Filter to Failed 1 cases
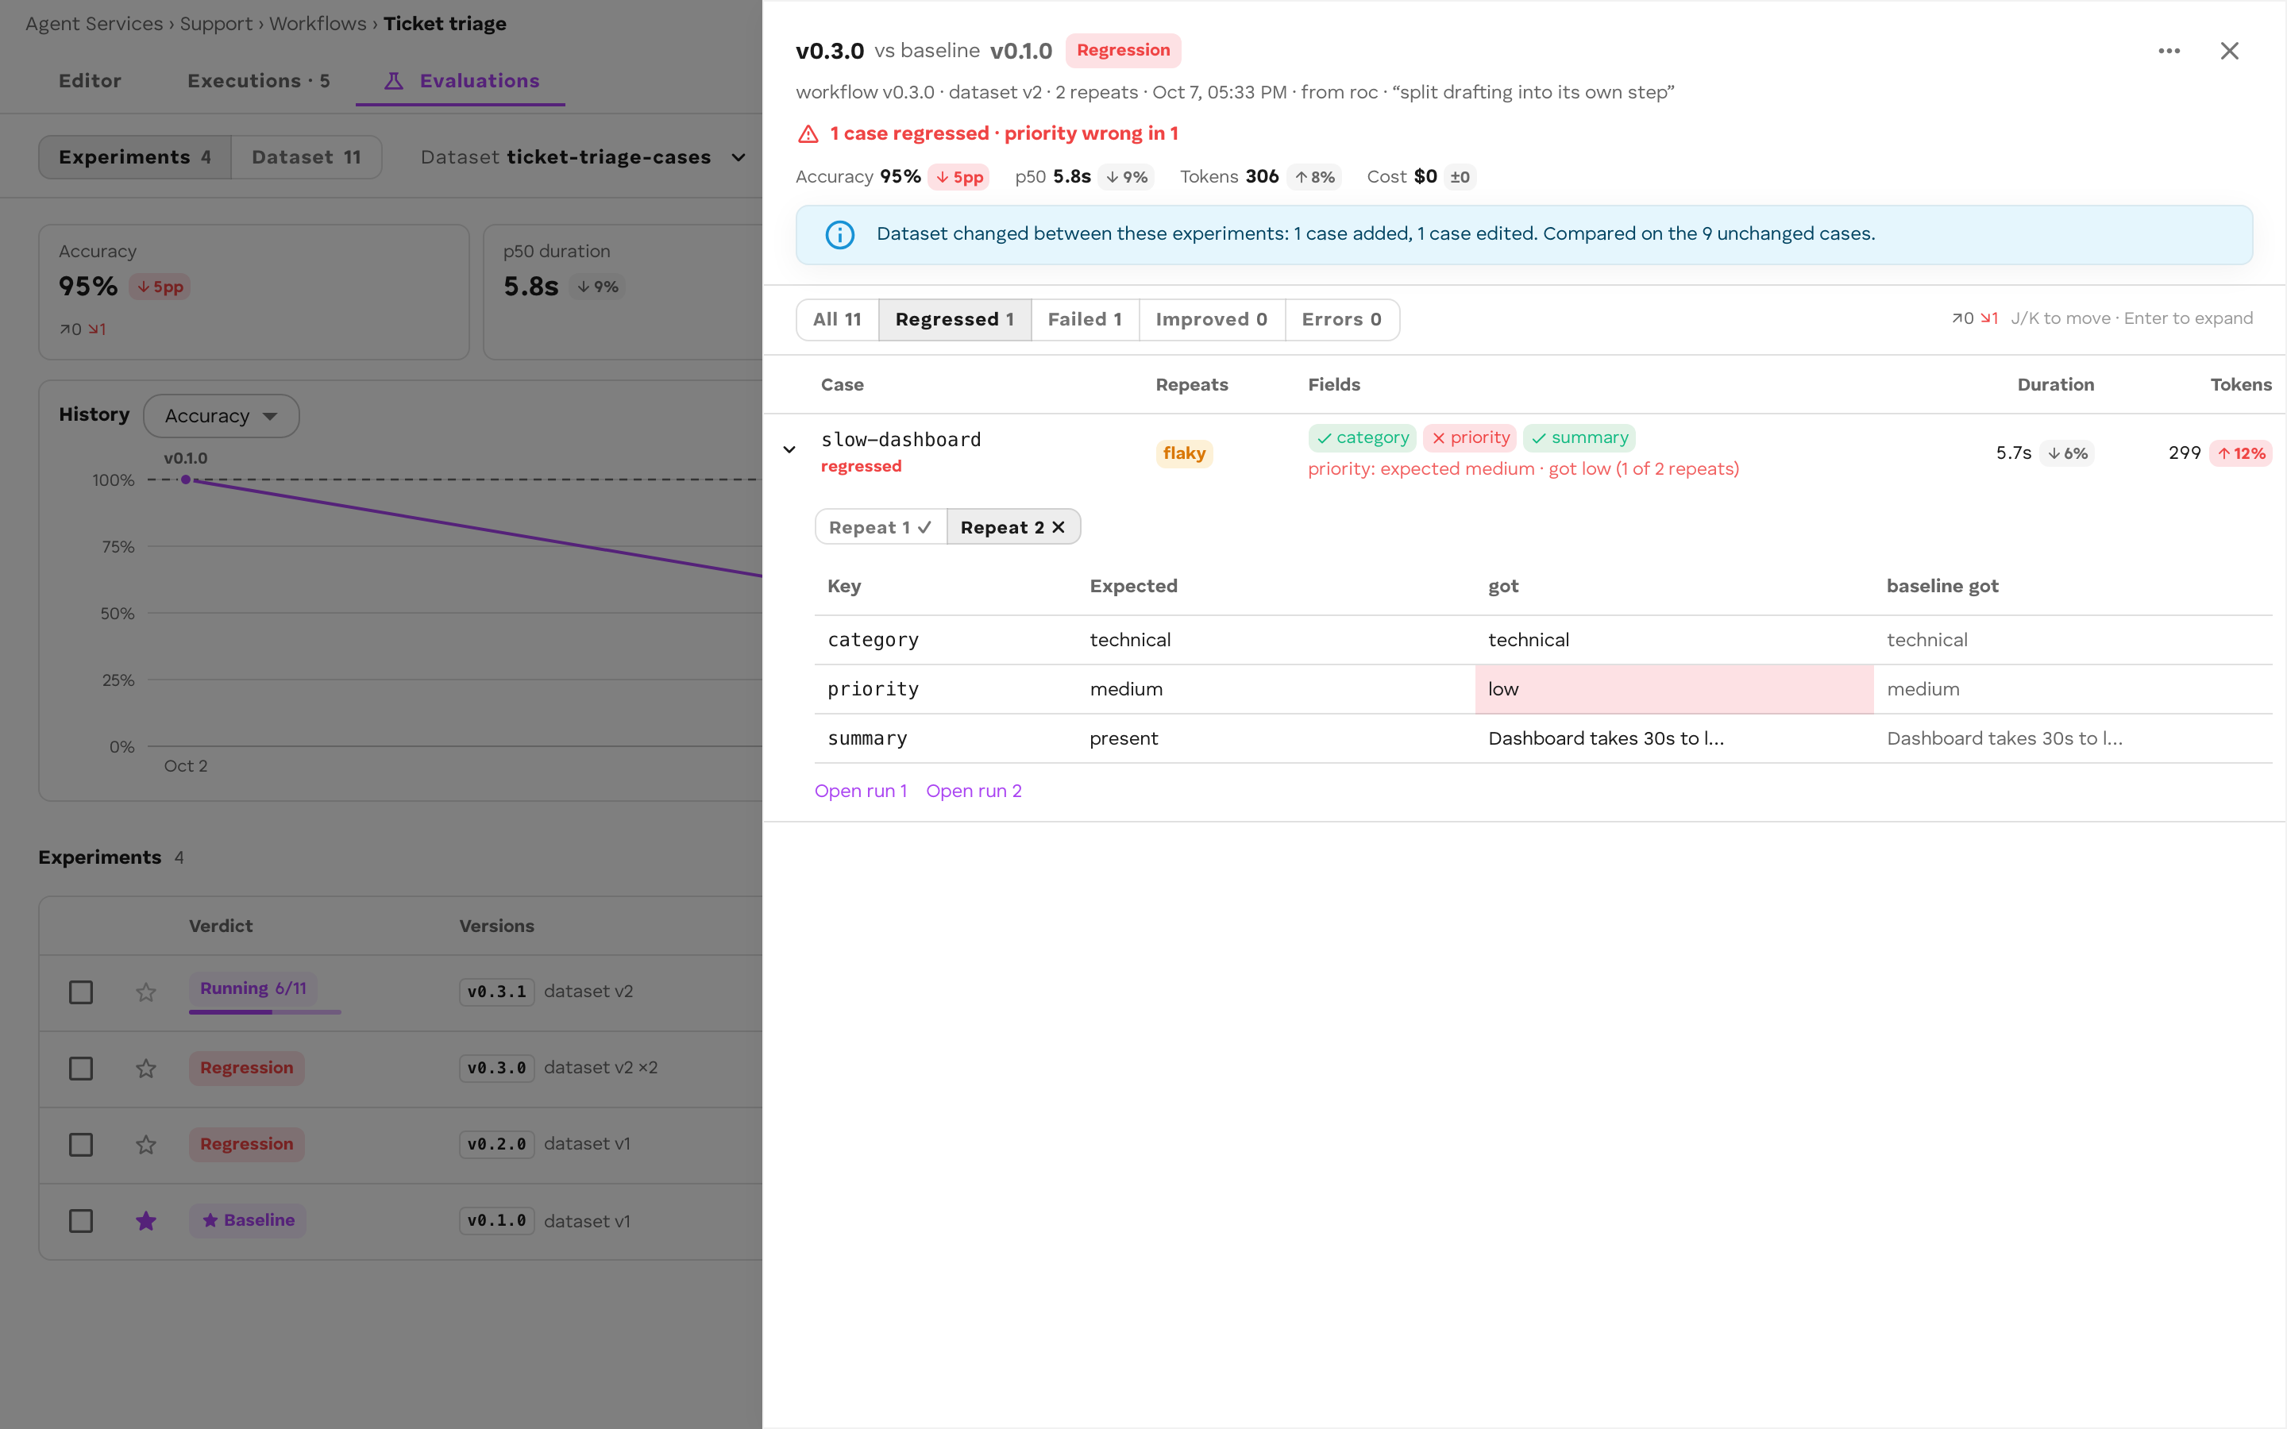Image resolution: width=2287 pixels, height=1429 pixels. coord(1085,319)
